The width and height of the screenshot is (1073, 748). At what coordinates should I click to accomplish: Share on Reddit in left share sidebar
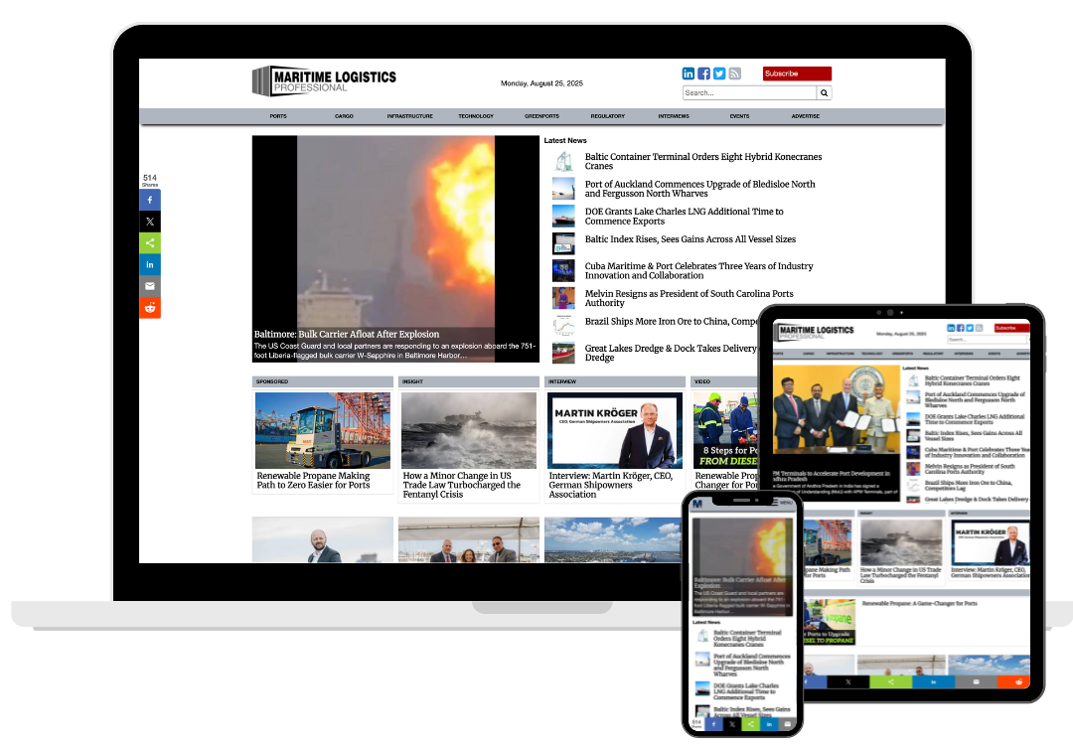click(150, 308)
